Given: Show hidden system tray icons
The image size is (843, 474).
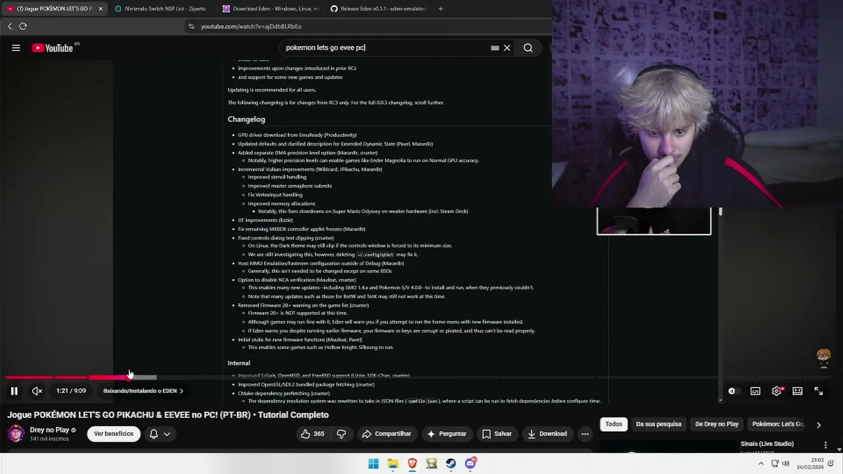Looking at the screenshot, I should click(x=761, y=463).
